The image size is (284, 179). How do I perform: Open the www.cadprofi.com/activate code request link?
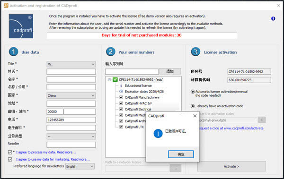click(x=231, y=128)
